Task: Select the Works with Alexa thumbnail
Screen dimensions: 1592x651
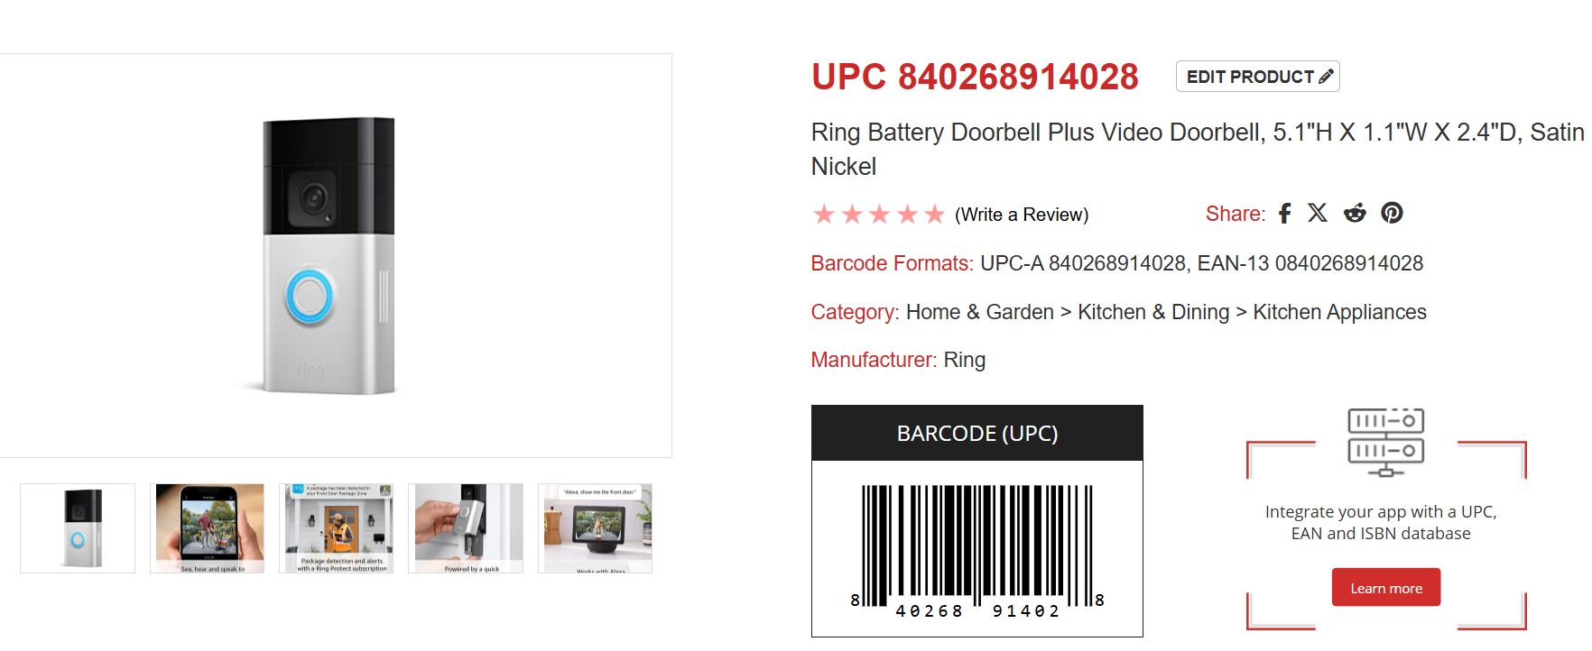Action: tap(595, 528)
